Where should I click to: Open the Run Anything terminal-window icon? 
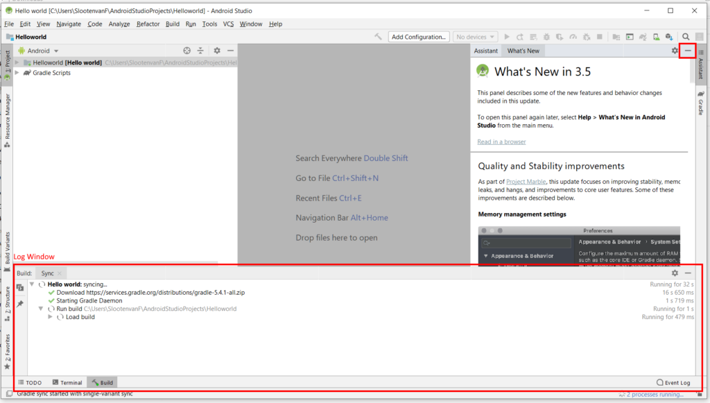coord(630,37)
